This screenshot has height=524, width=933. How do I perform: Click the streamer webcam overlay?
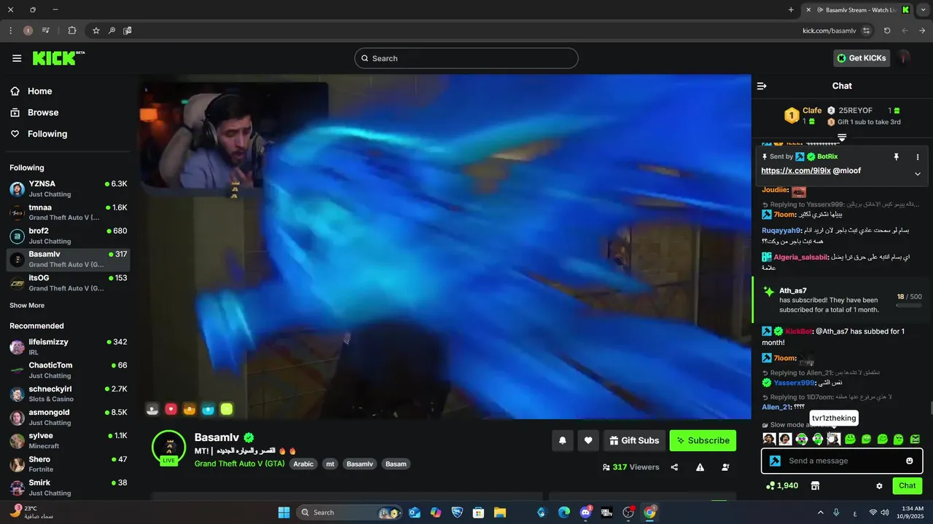(x=234, y=135)
